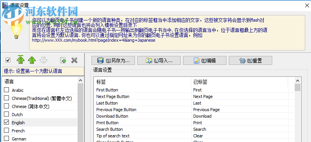Click the (E)编辑 edit button

(x=205, y=61)
